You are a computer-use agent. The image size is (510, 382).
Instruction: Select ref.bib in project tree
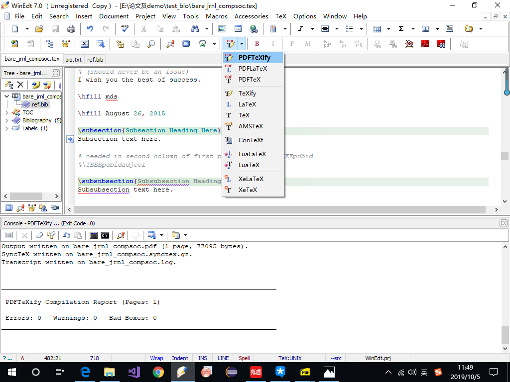pyautogui.click(x=40, y=104)
